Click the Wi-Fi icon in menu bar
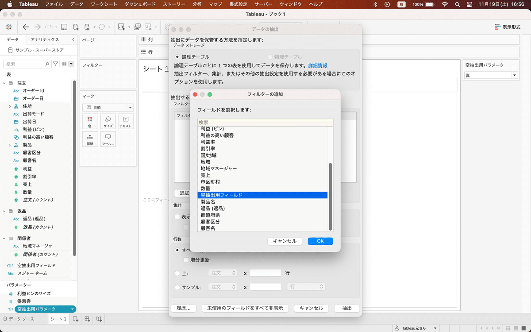This screenshot has height=332, width=531. pyautogui.click(x=444, y=4)
